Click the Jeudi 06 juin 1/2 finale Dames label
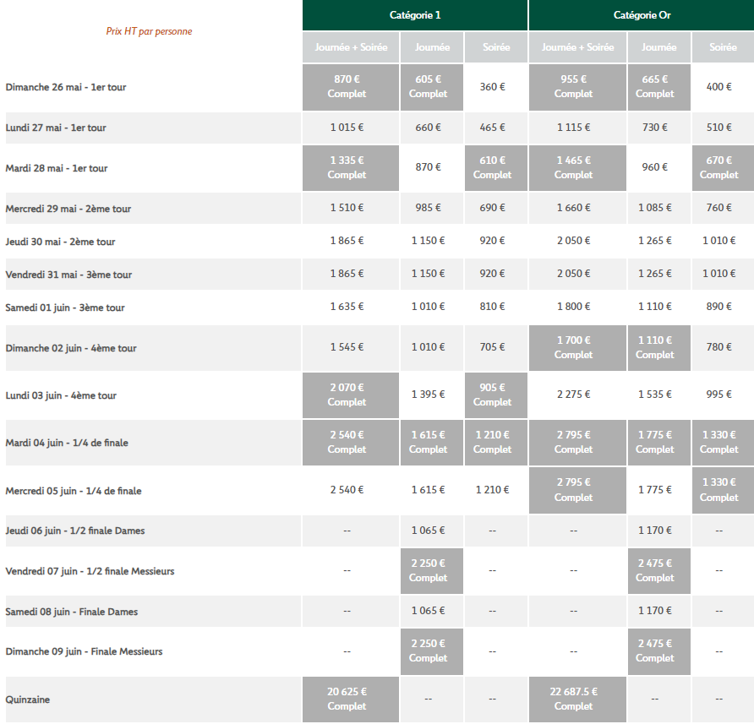 coord(75,531)
